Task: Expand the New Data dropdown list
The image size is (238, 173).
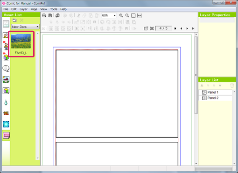Action: pyautogui.click(x=25, y=27)
